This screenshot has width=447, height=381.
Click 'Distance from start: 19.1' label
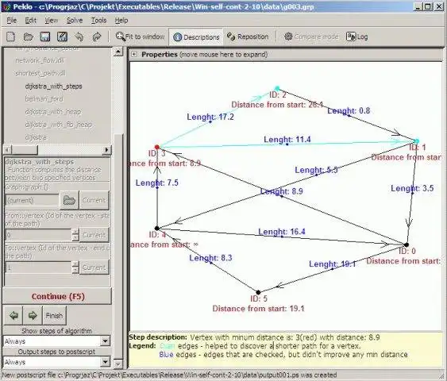[x=258, y=309]
